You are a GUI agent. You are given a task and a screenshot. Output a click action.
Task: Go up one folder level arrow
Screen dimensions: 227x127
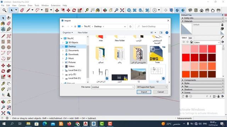[75, 26]
